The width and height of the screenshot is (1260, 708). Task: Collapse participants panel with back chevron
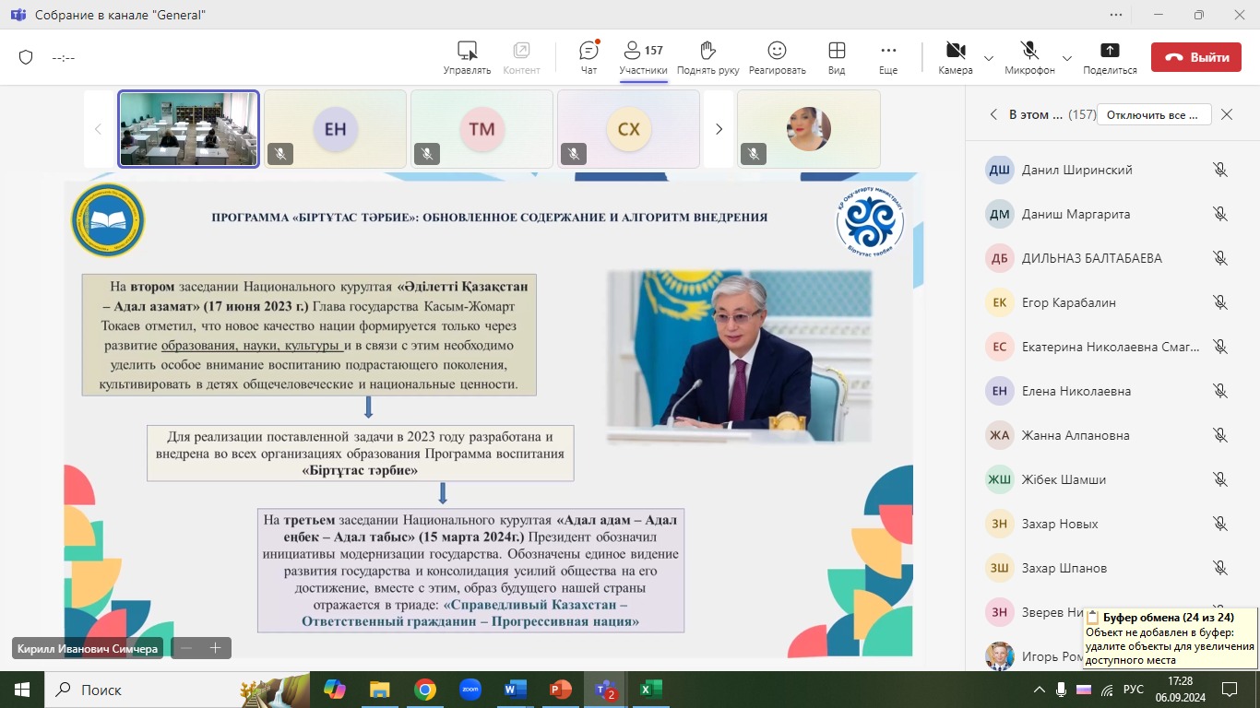coord(993,115)
